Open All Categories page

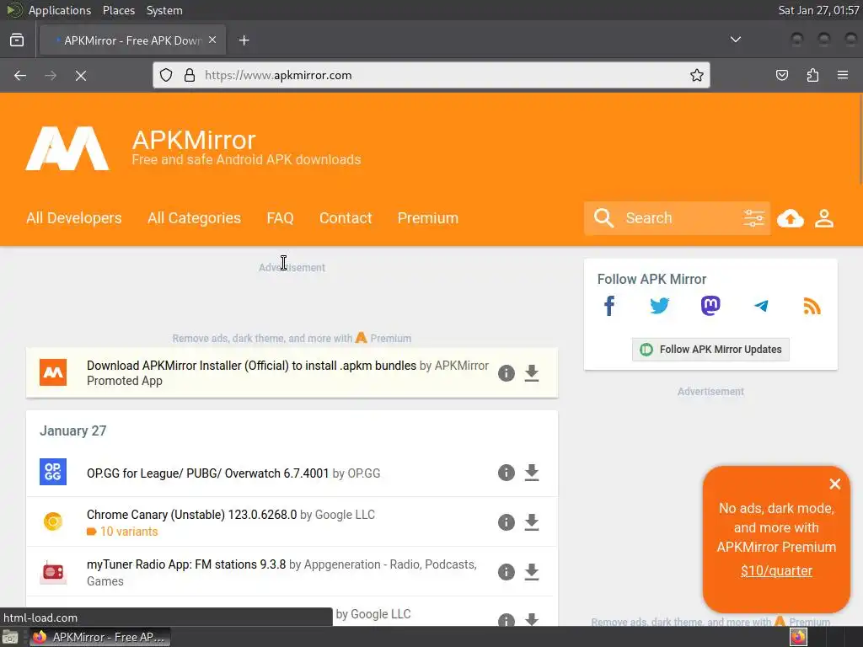(x=195, y=218)
